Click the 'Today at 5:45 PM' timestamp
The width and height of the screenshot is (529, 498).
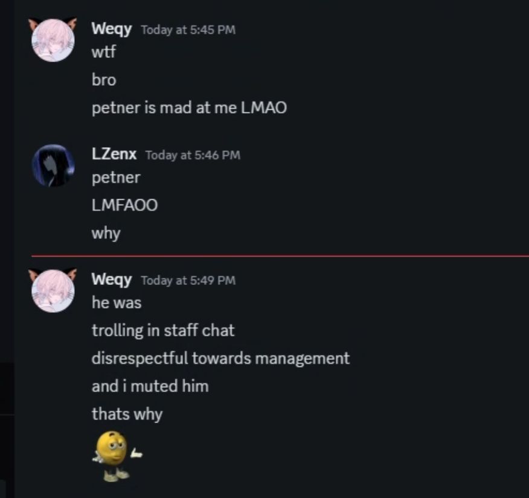click(x=188, y=30)
